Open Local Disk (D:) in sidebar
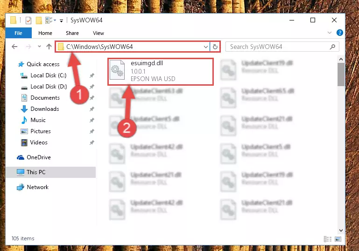 (49, 87)
